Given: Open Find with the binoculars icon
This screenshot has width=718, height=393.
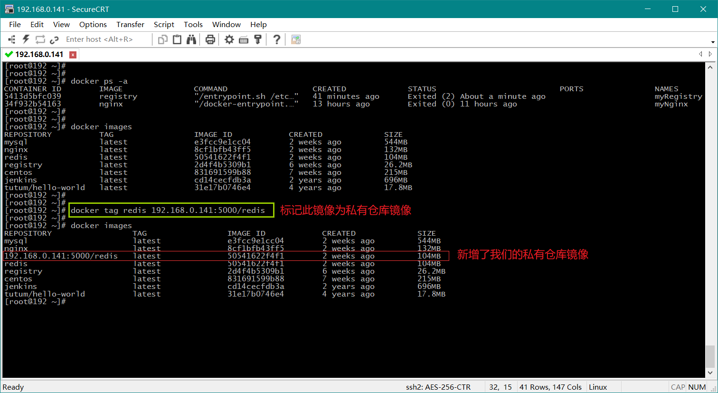Looking at the screenshot, I should coord(191,39).
